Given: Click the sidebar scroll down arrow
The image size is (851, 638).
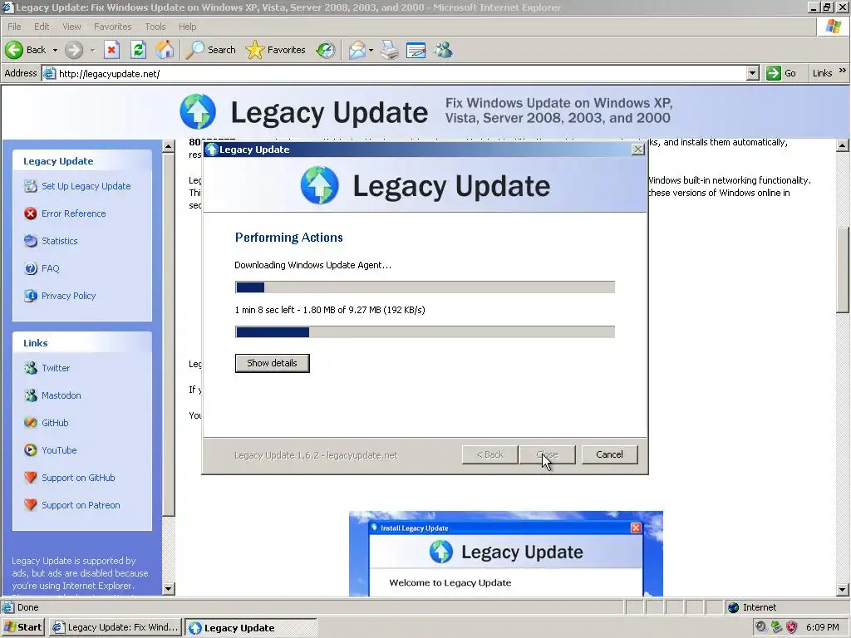Looking at the screenshot, I should tap(168, 589).
